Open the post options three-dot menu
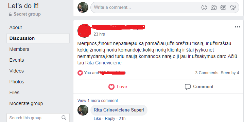The width and height of the screenshot is (244, 122). click(x=237, y=27)
